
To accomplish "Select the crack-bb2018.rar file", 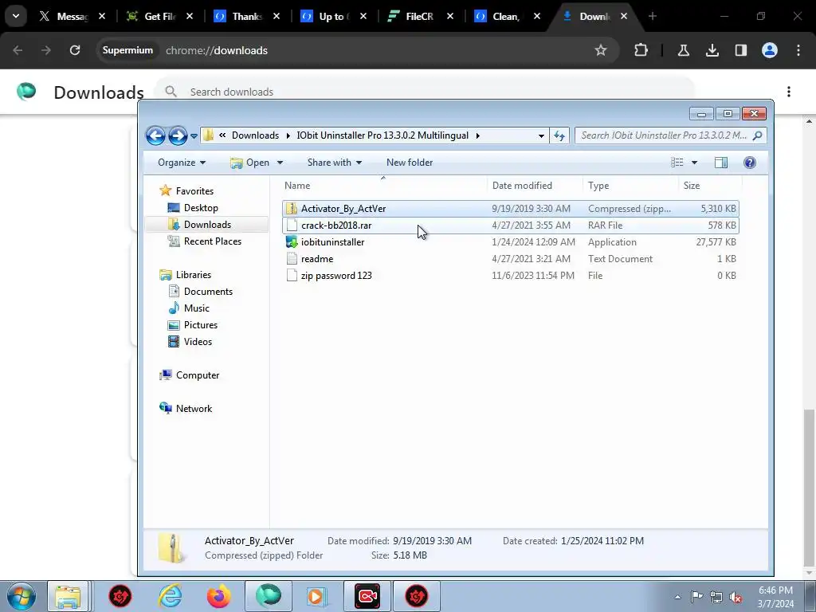I will [x=510, y=226].
